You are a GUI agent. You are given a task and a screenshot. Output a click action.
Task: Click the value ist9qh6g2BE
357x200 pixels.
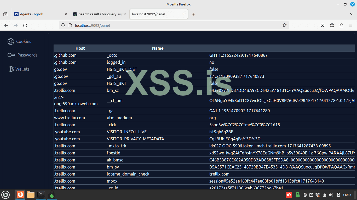coord(221,132)
